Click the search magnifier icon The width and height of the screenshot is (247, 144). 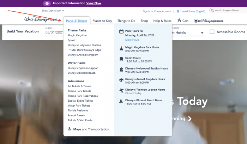(x=212, y=10)
